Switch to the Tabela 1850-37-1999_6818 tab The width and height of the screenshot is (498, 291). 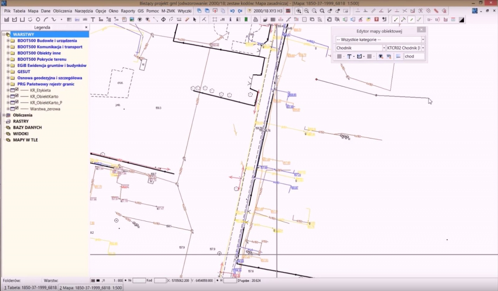tap(30, 288)
